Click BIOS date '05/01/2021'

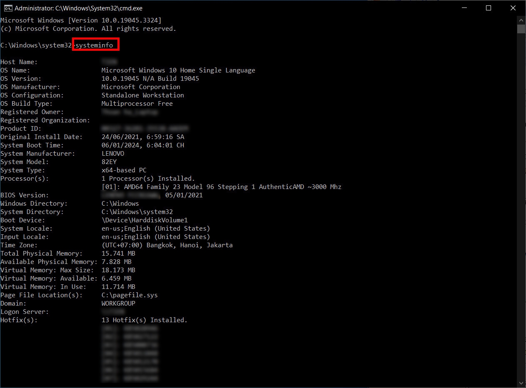click(184, 195)
